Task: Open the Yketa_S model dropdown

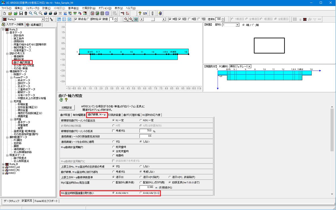Action: click(x=43, y=19)
